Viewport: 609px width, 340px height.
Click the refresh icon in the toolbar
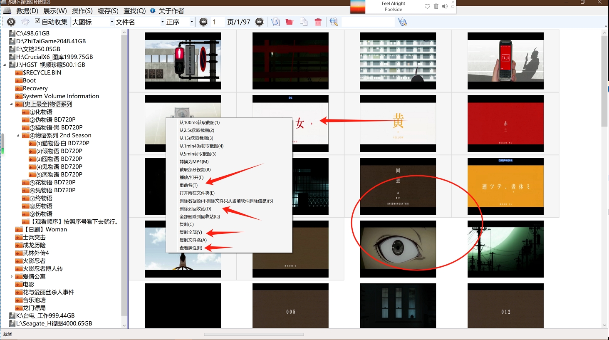pyautogui.click(x=11, y=22)
